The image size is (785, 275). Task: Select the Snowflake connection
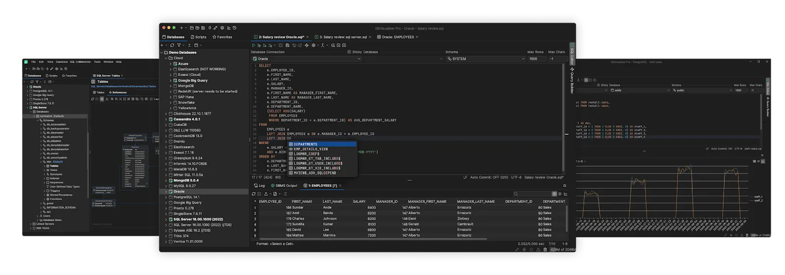point(186,102)
